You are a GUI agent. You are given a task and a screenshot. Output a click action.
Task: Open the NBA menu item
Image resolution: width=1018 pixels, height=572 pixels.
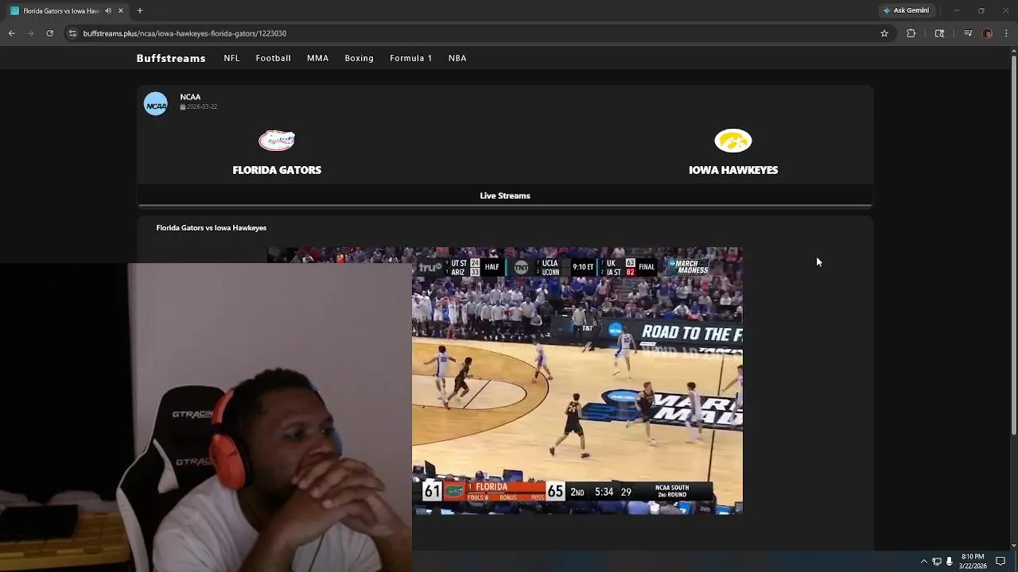click(457, 58)
